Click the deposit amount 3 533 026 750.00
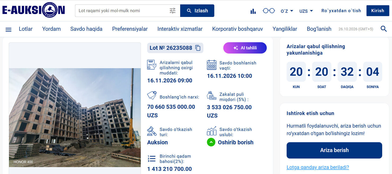This screenshot has width=392, height=174. tap(229, 107)
